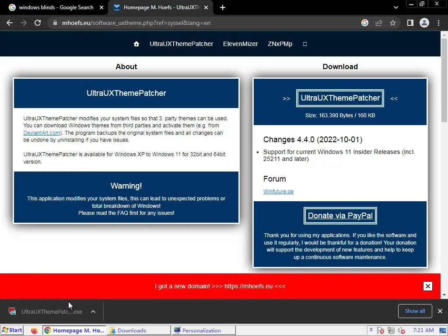Close the downloads bar
The width and height of the screenshot is (448, 336).
tap(440, 311)
